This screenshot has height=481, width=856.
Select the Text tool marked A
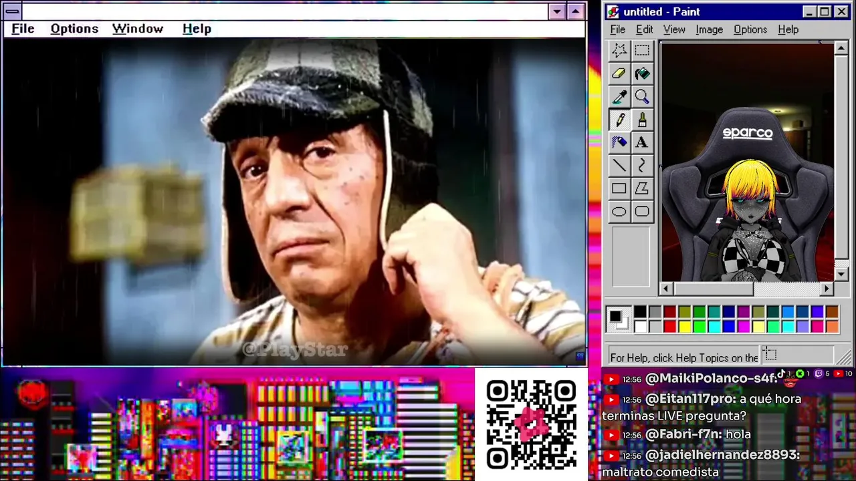pos(642,142)
